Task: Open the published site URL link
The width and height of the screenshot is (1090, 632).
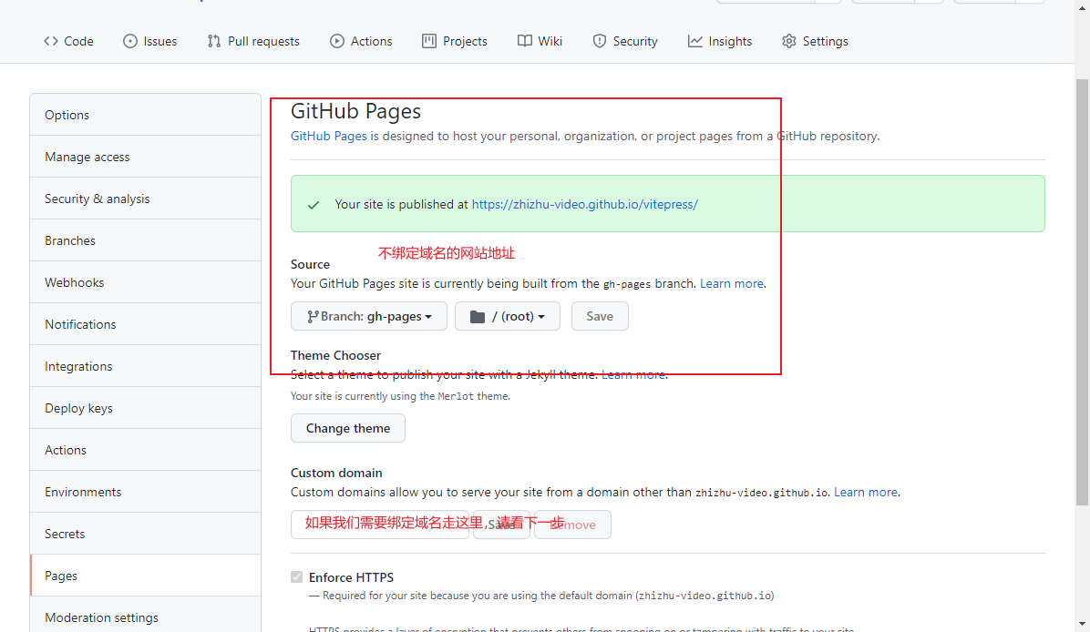Action: (584, 204)
